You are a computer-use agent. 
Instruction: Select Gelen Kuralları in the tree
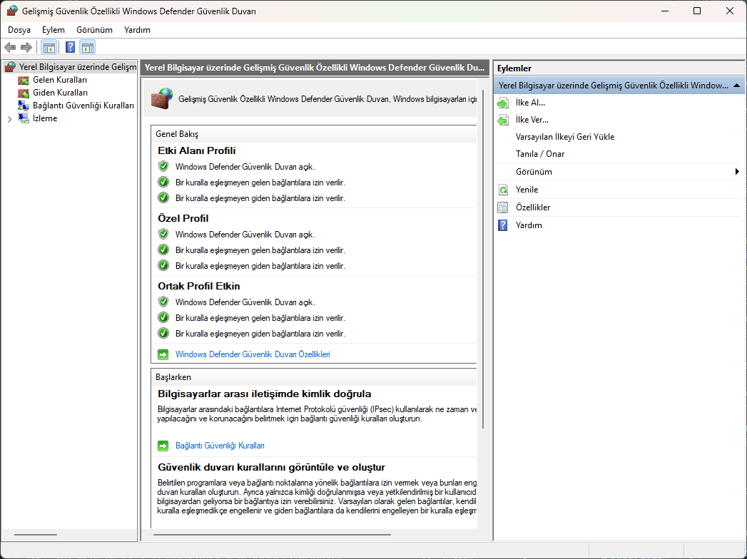click(x=60, y=80)
